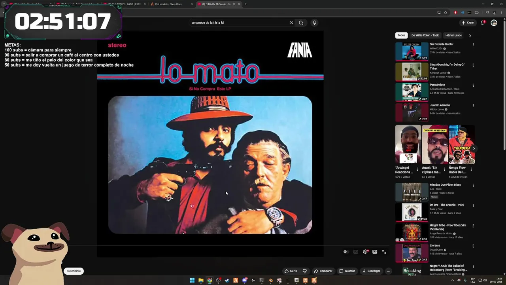
Task: Open a new browser tab
Action: 246,4
